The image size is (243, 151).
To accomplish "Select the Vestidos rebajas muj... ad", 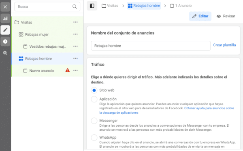I will (47, 47).
